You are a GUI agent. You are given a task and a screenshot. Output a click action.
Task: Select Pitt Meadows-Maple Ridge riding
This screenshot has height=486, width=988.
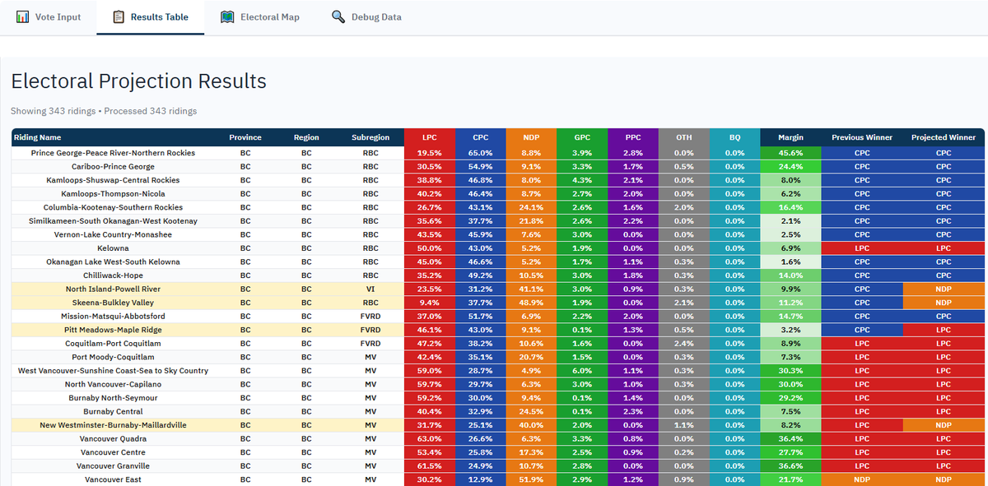[113, 329]
